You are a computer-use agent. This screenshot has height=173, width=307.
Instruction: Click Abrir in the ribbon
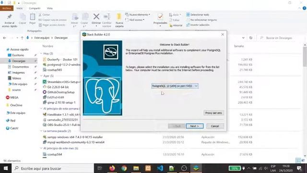(175, 15)
